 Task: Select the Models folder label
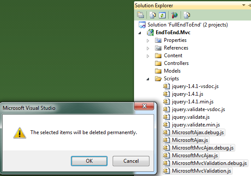[x=172, y=71]
